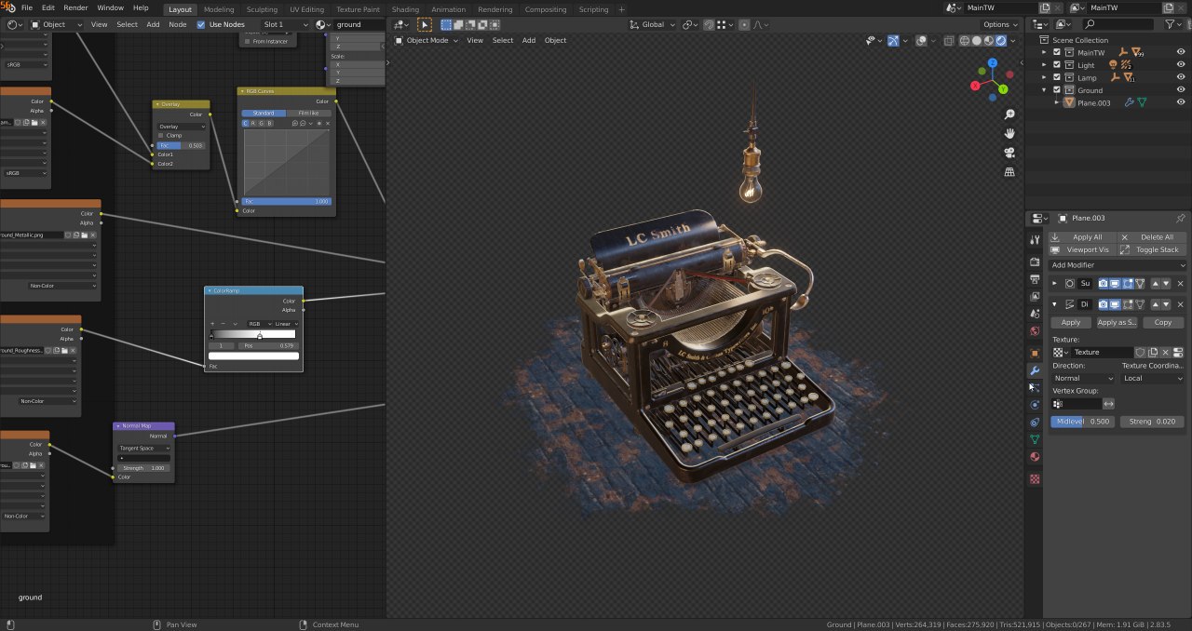The width and height of the screenshot is (1192, 631).
Task: Open the Texture Coordinates Local dropdown
Action: (1153, 379)
